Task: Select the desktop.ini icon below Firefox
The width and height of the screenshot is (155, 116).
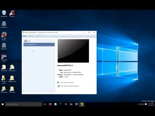Action: click(x=4, y=46)
